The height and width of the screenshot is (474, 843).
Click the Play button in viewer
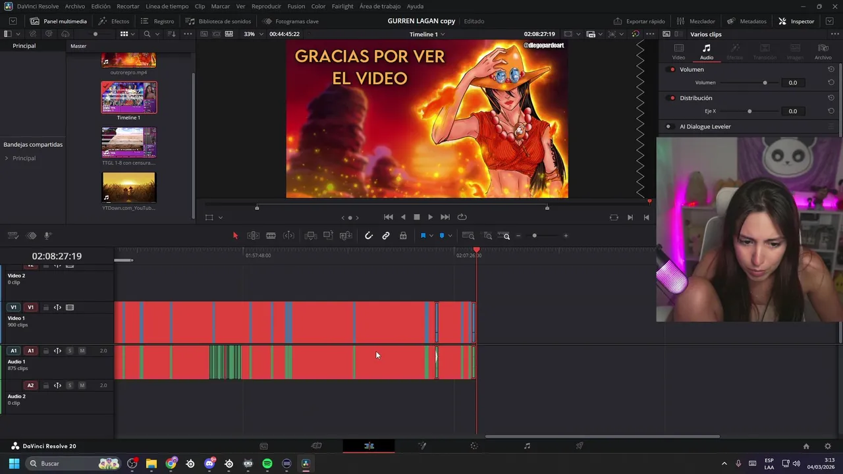click(x=431, y=217)
